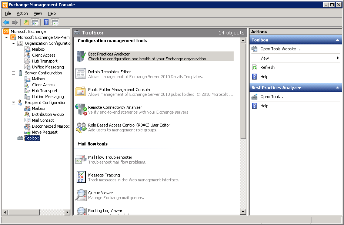Select the Details Templates Editor icon
Screen dimensions: 344x225
[x=80, y=74]
